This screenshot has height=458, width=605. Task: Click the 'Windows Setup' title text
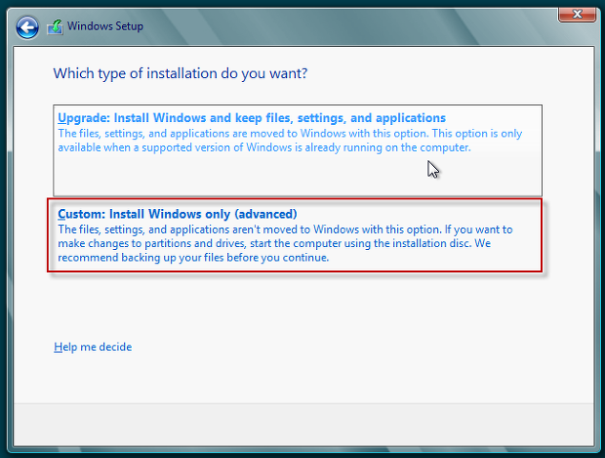[x=105, y=26]
